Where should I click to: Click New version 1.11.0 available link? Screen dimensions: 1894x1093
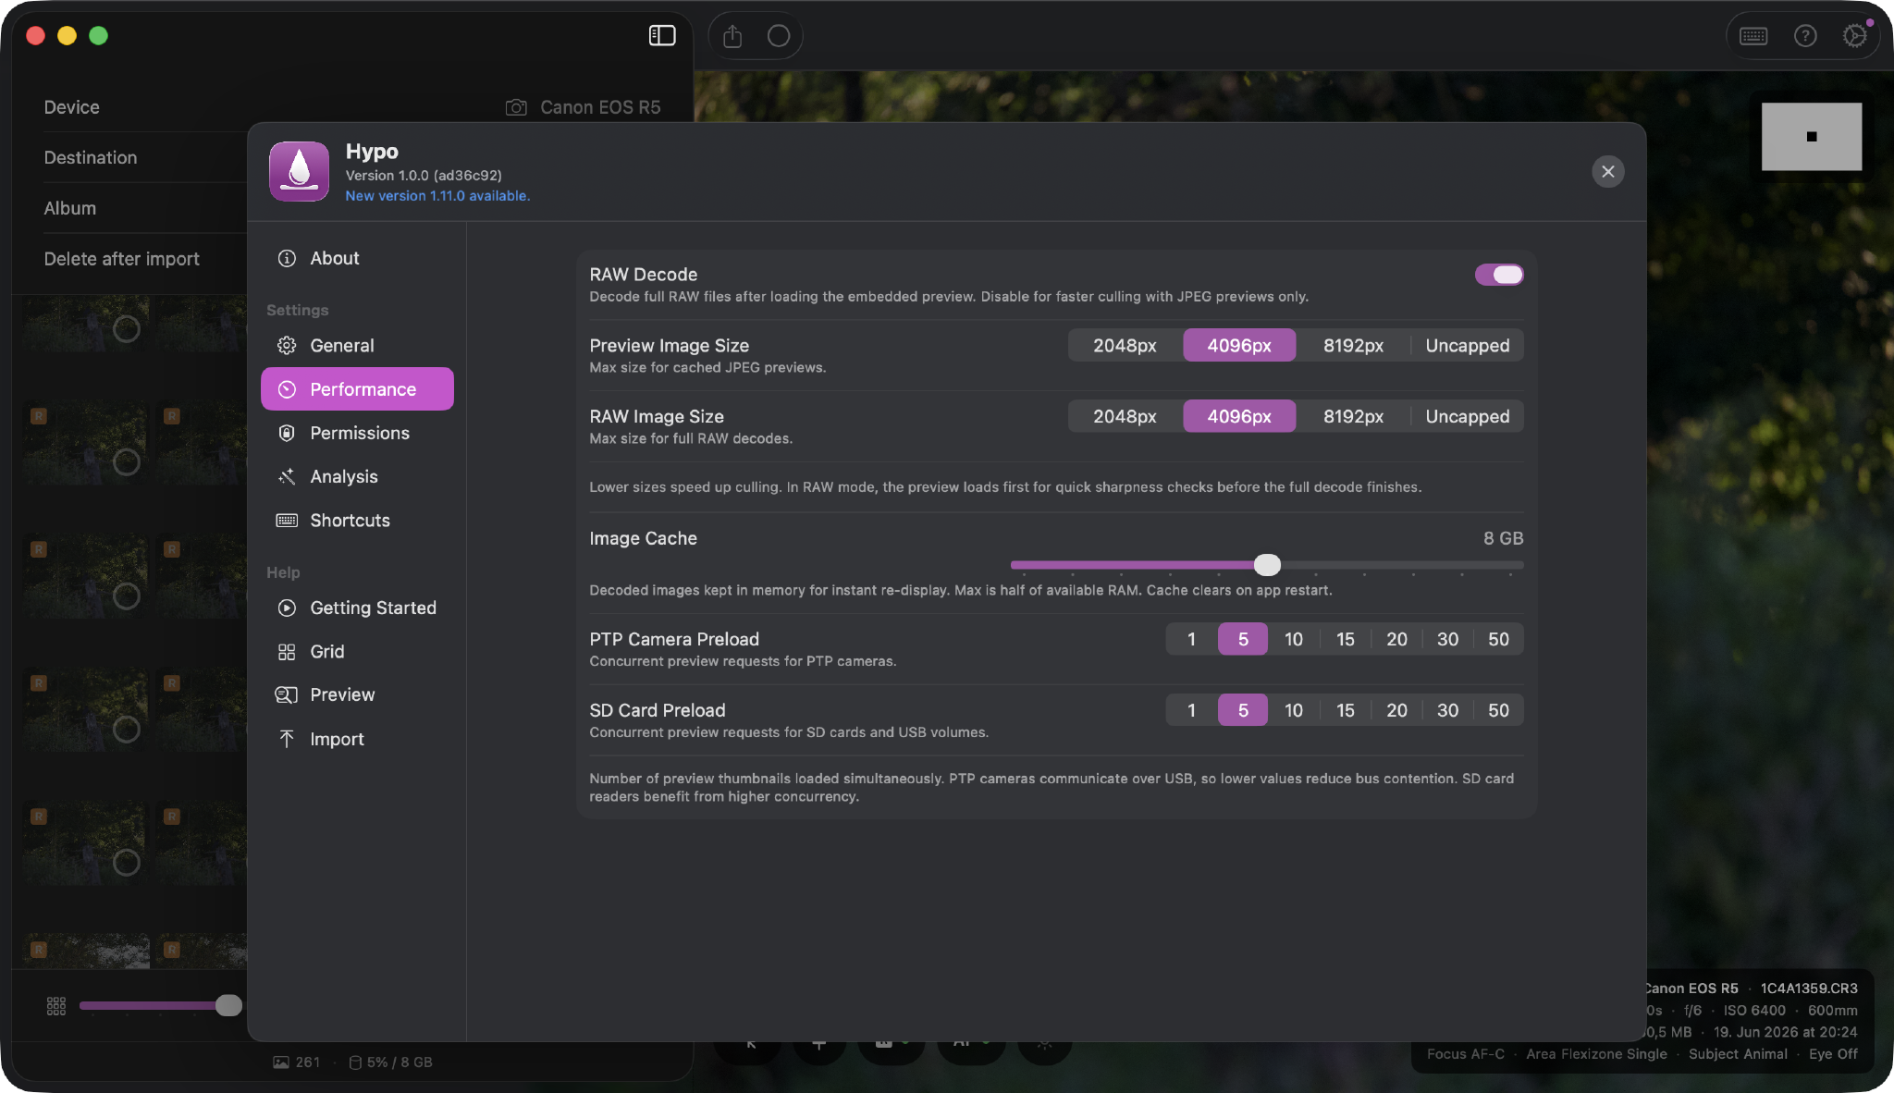tap(437, 196)
